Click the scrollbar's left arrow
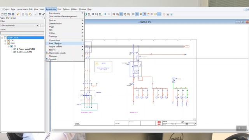Screen dimensions: 249x140 coord(52,130)
